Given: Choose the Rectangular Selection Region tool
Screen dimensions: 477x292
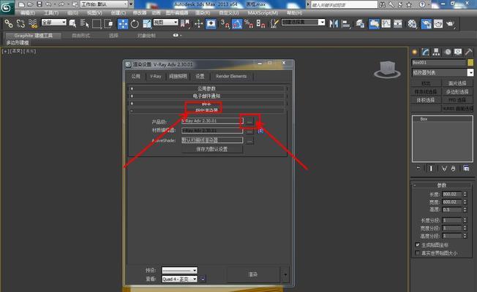Looking at the screenshot, I should coord(96,23).
